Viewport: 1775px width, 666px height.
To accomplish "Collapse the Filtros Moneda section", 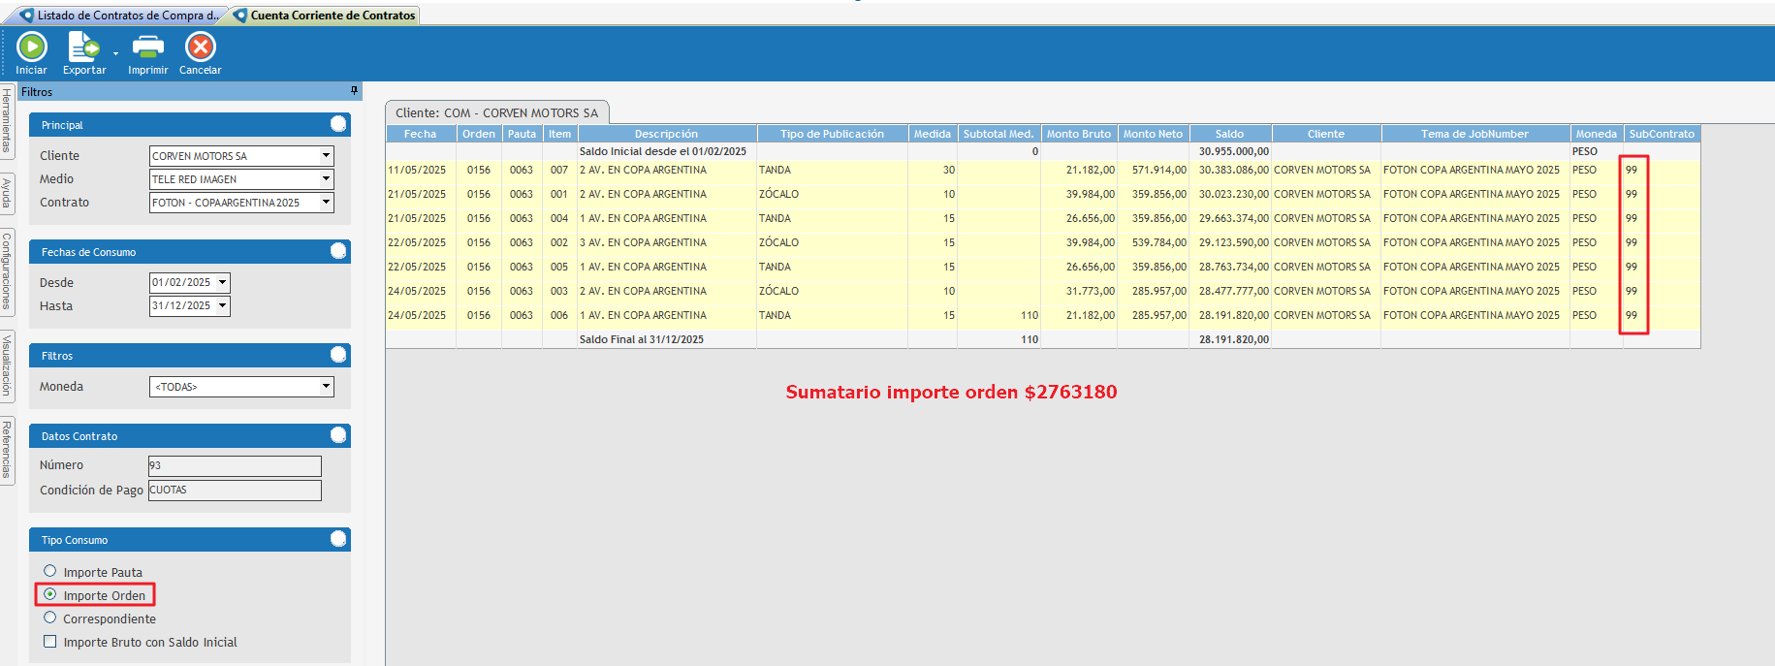I will (338, 355).
